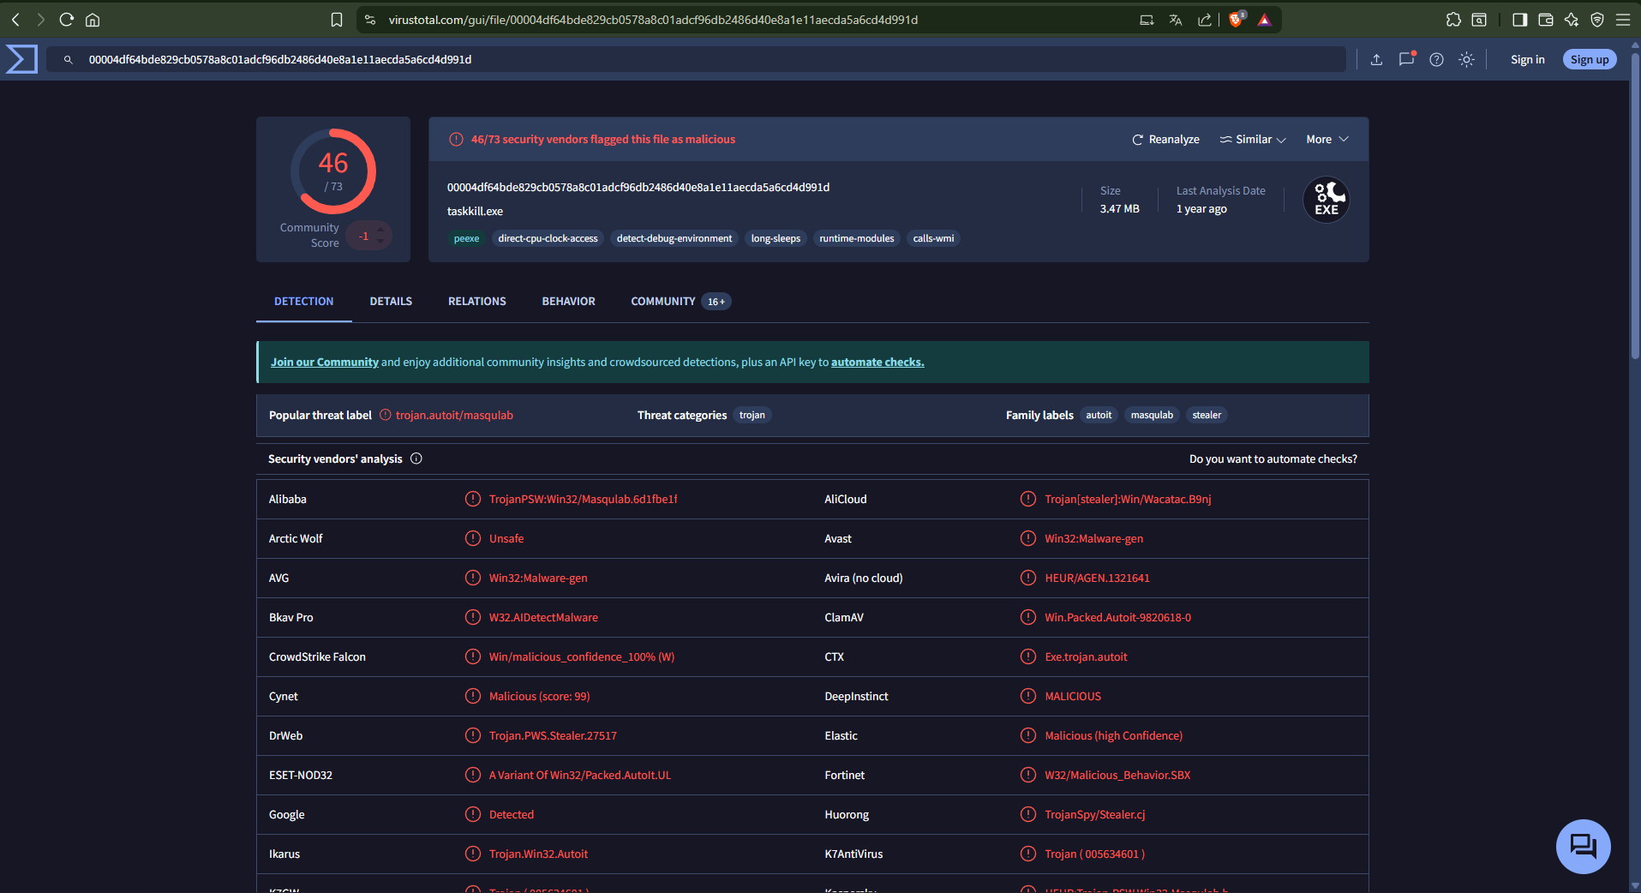
Task: Click the automate checks link
Action: coord(877,362)
